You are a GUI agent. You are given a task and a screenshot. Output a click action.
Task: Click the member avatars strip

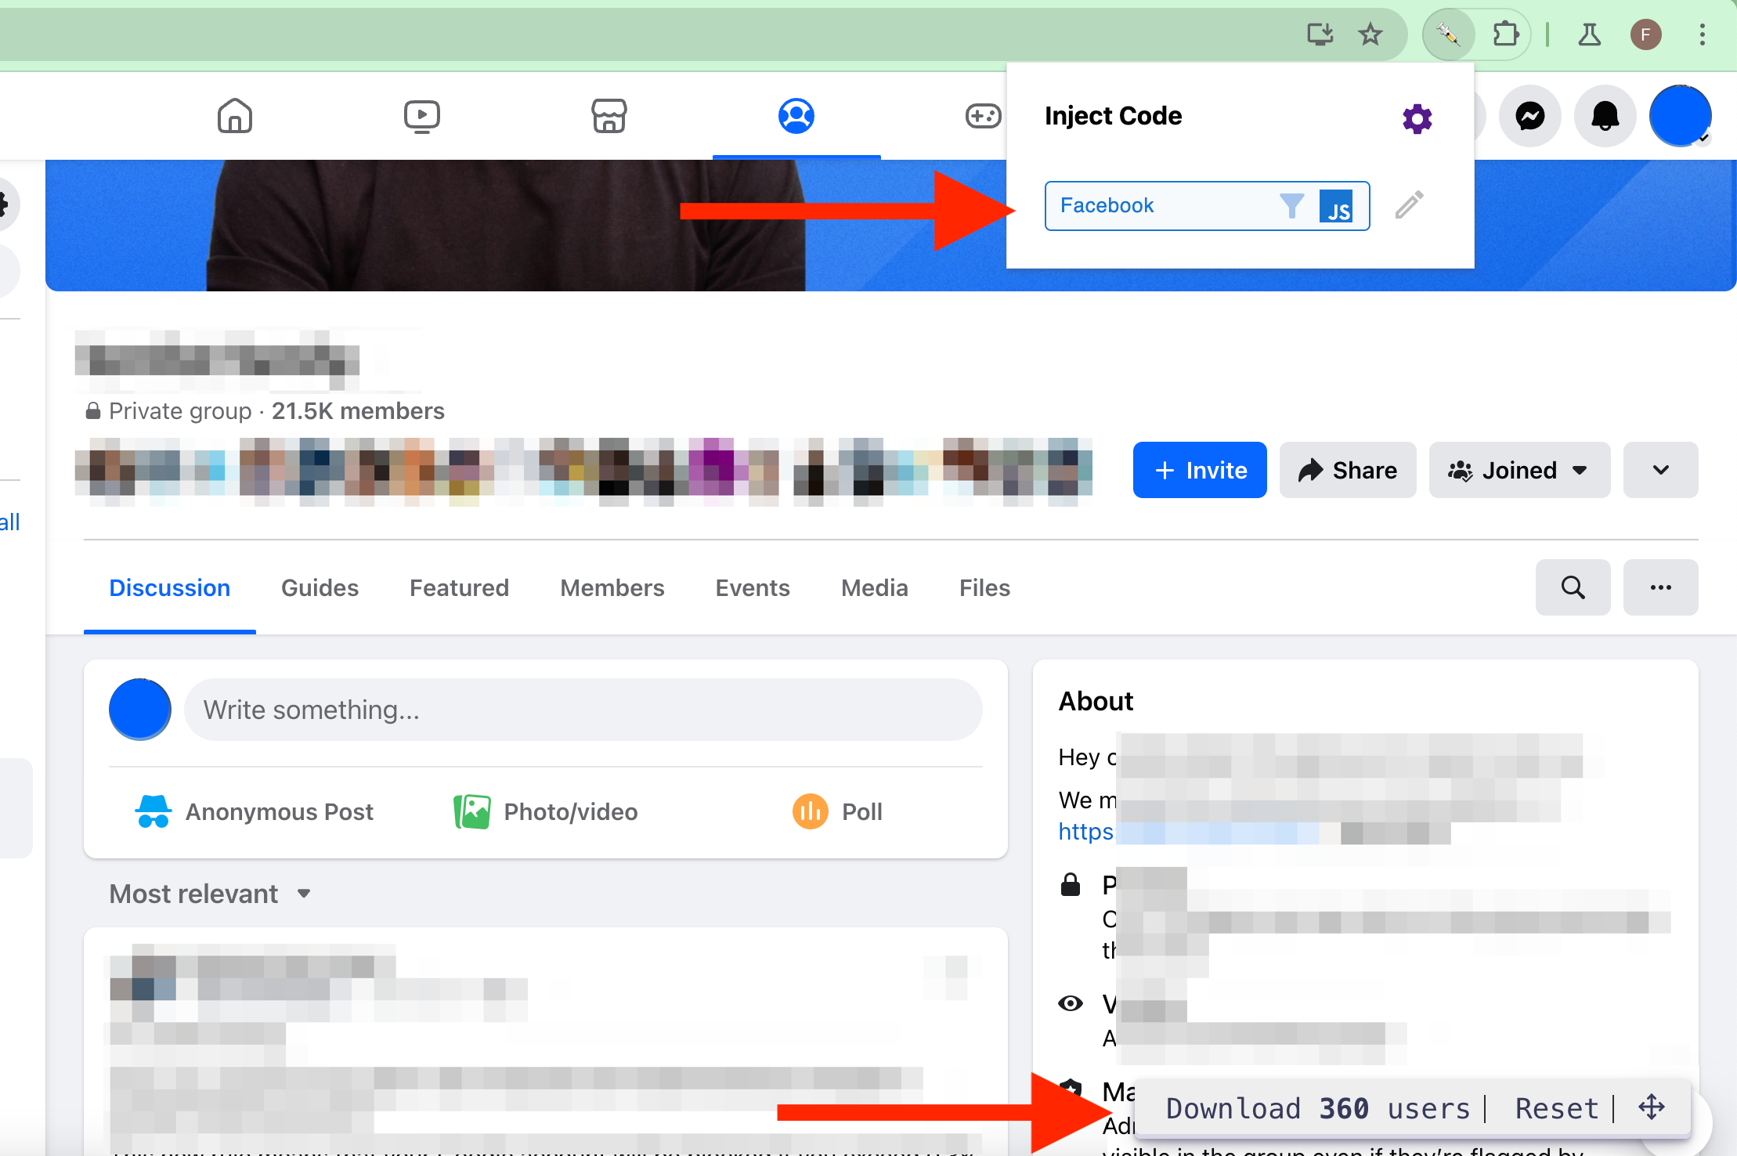click(583, 471)
